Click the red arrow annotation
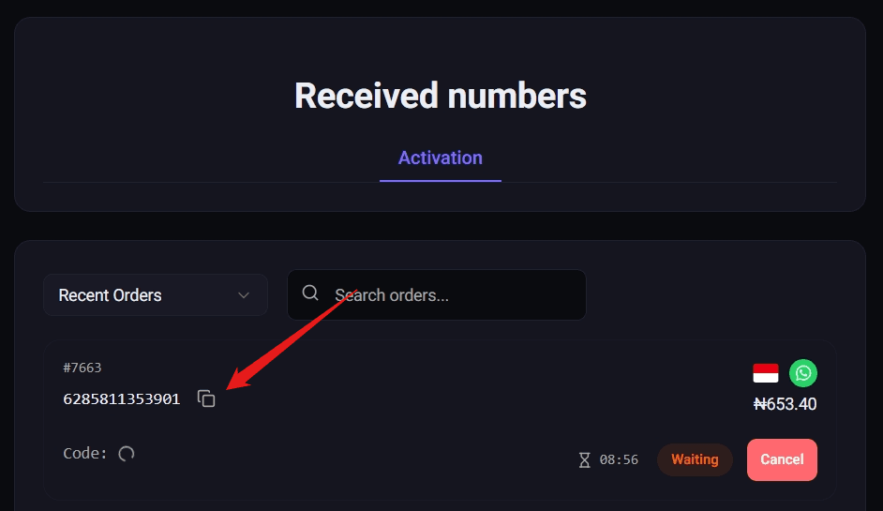Viewport: 883px width, 511px height. [291, 339]
